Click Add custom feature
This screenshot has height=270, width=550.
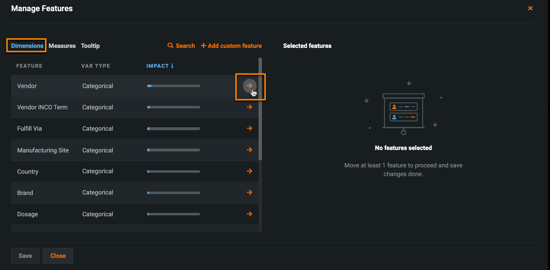pos(231,45)
